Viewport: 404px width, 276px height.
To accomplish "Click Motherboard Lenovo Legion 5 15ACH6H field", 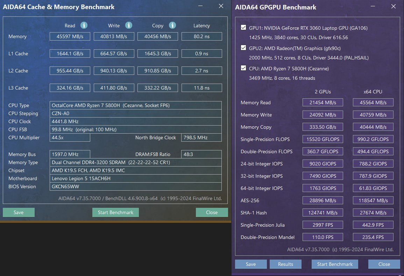I will [135, 178].
